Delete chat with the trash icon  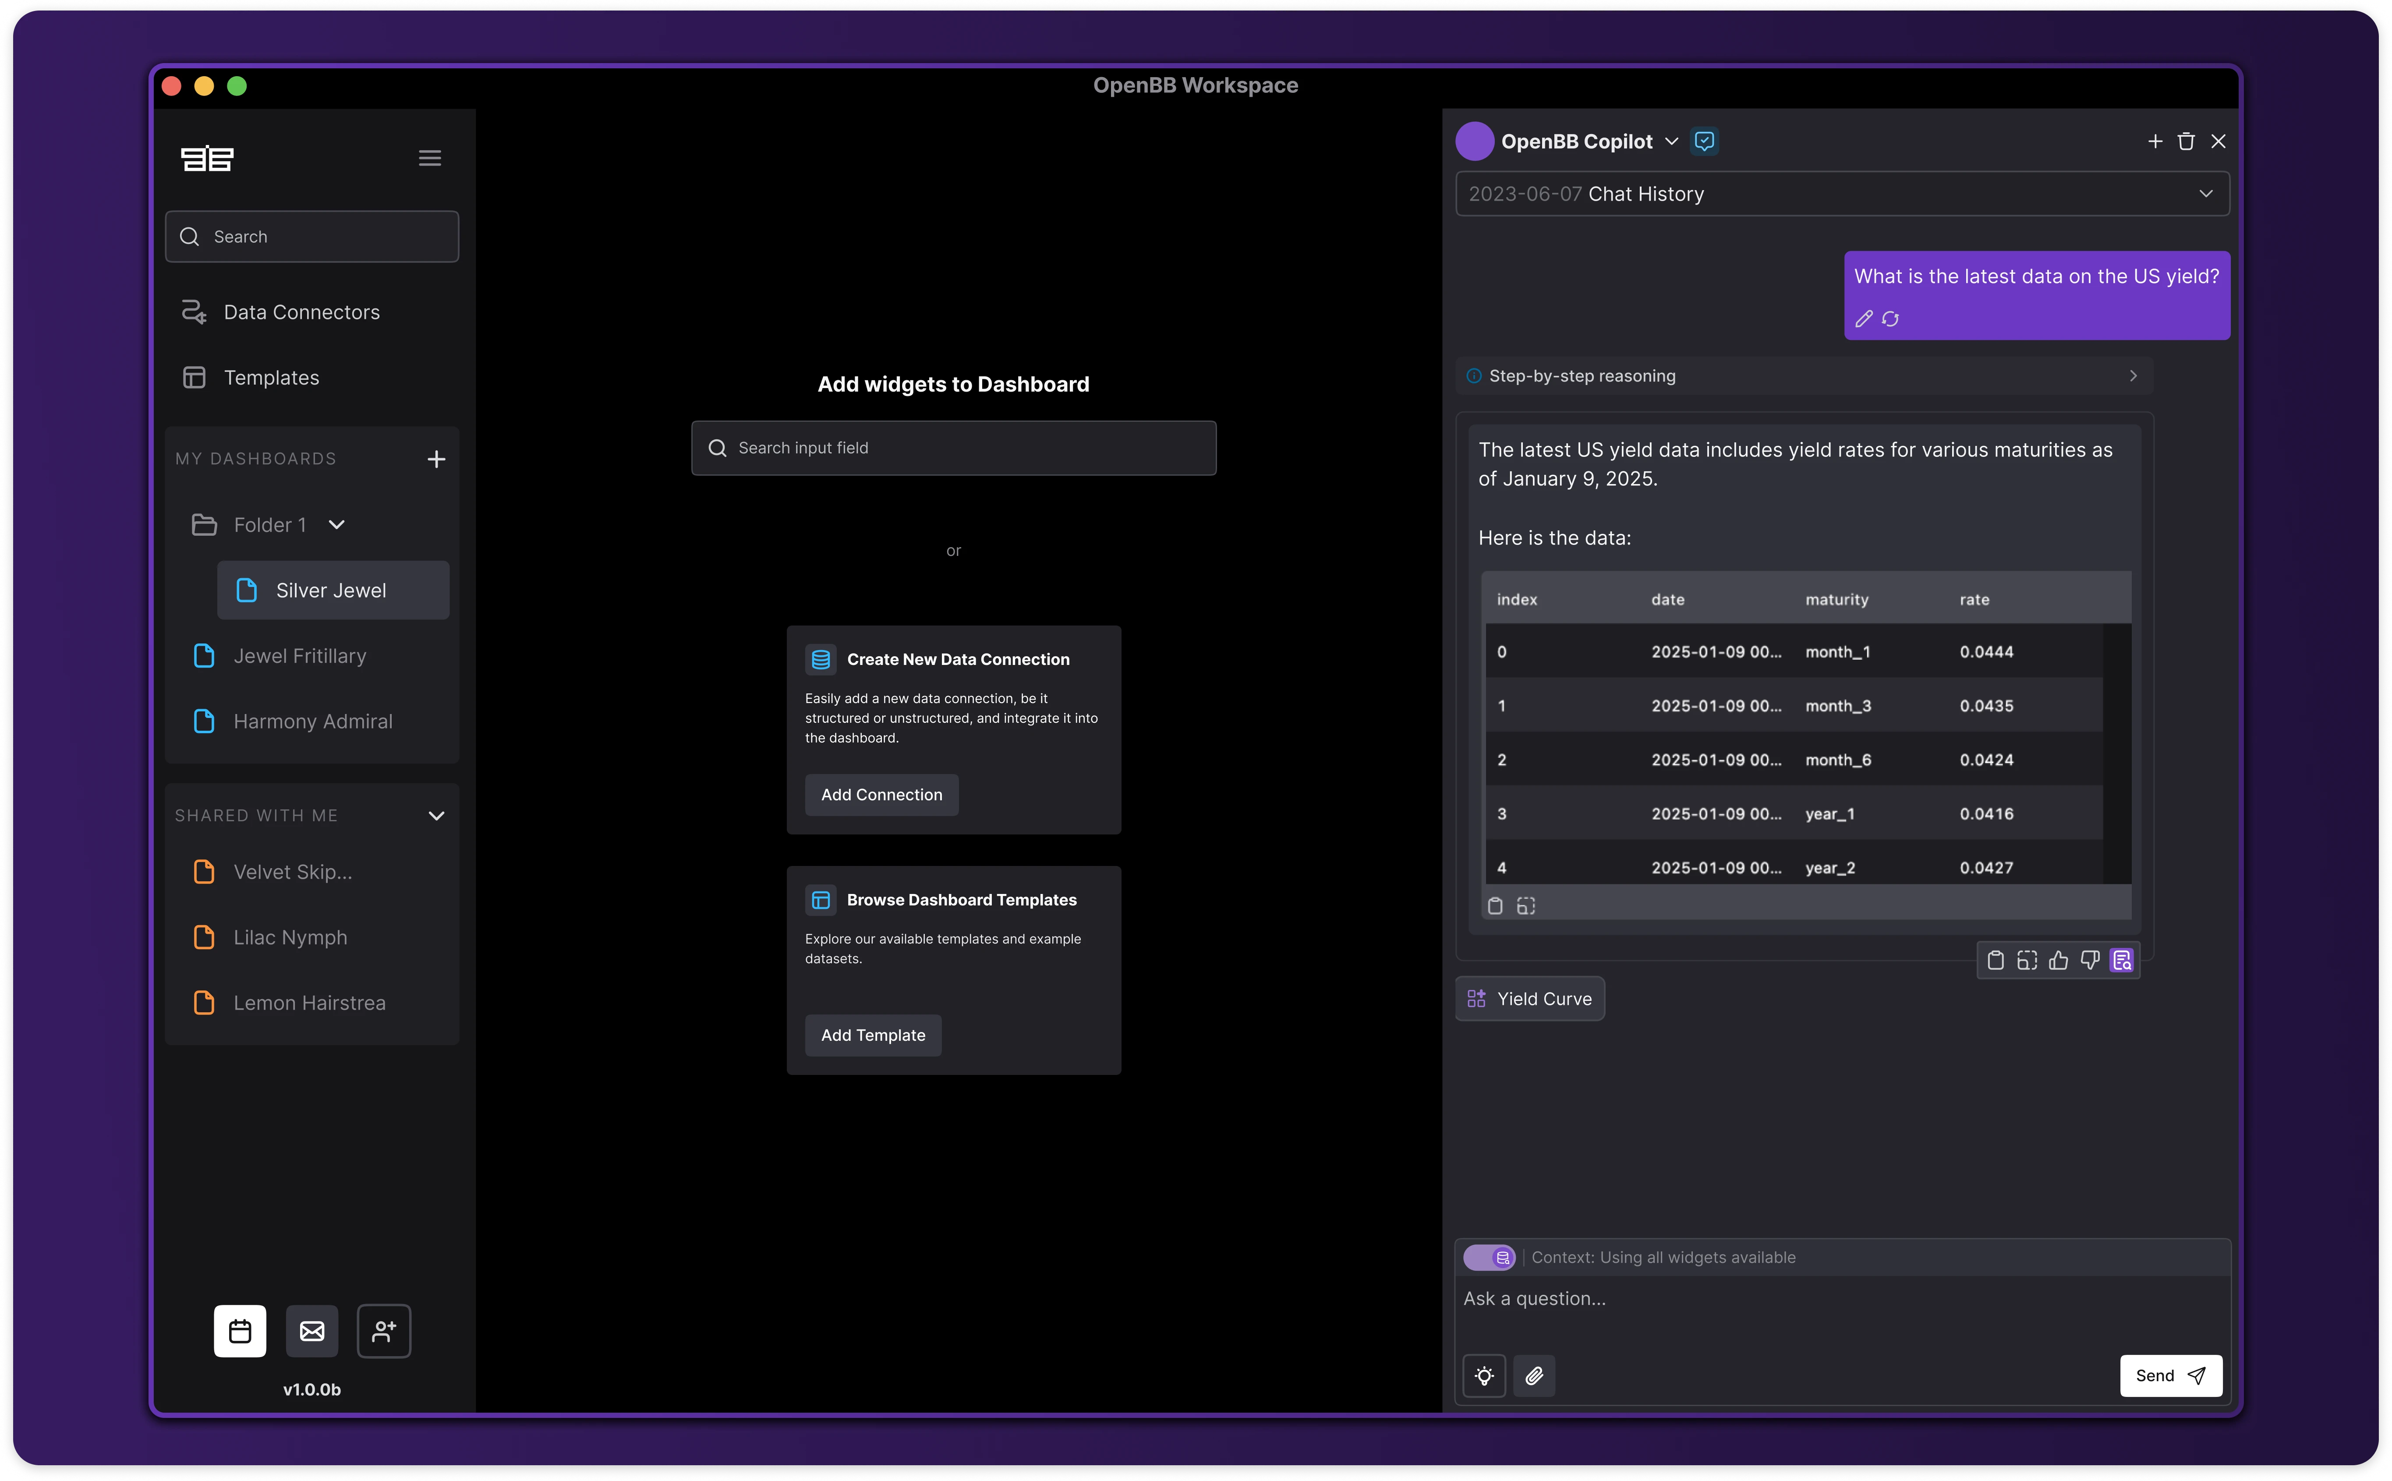click(2185, 141)
